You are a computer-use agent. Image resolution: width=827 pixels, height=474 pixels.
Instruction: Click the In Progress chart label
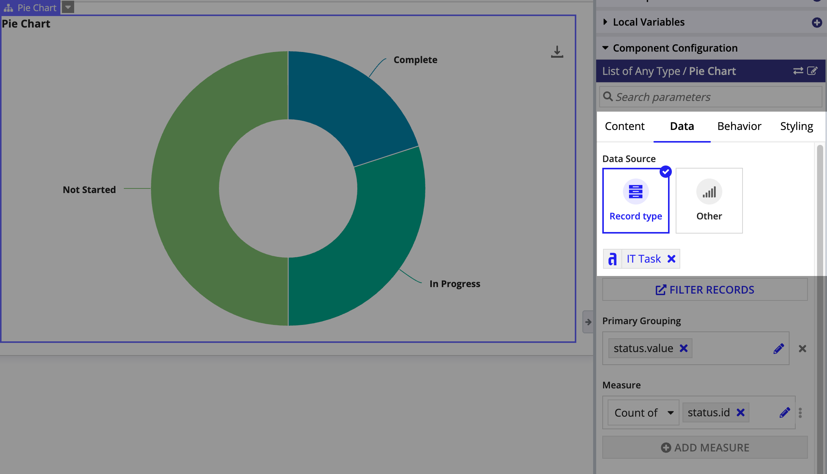point(455,284)
